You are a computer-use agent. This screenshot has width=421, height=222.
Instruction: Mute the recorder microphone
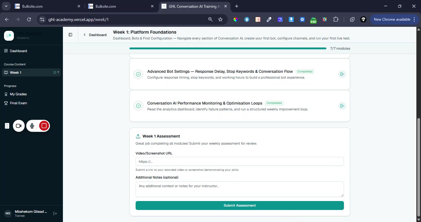click(x=32, y=126)
